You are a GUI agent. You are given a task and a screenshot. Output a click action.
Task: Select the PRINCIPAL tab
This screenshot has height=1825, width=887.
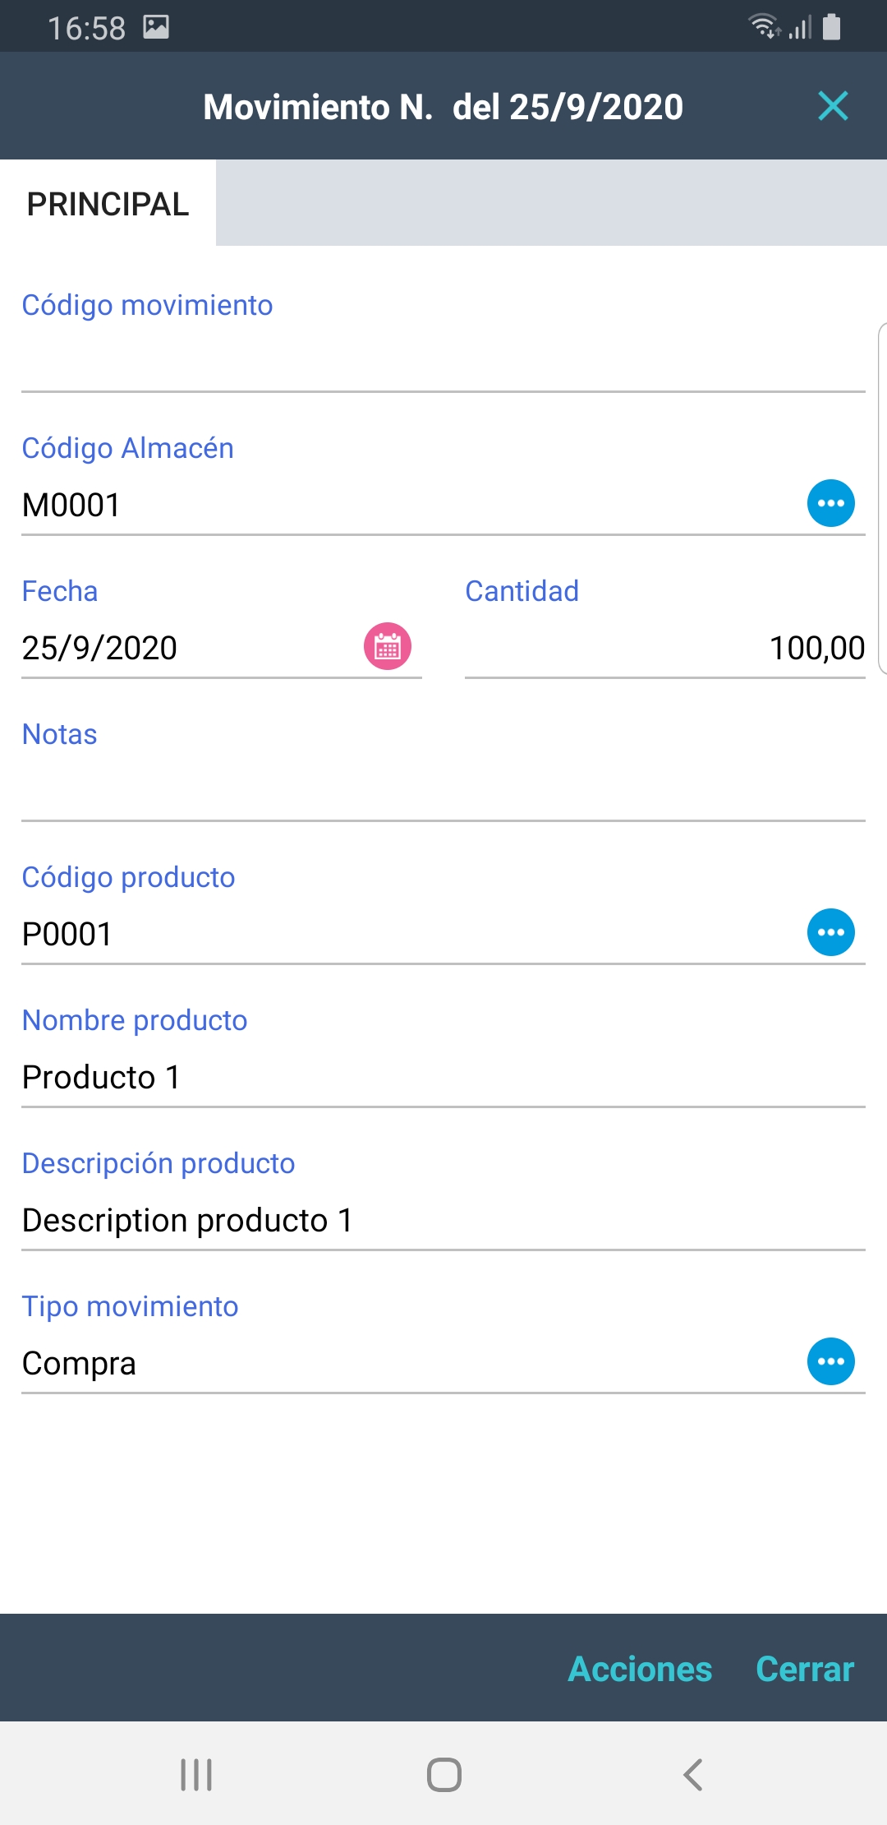click(108, 204)
